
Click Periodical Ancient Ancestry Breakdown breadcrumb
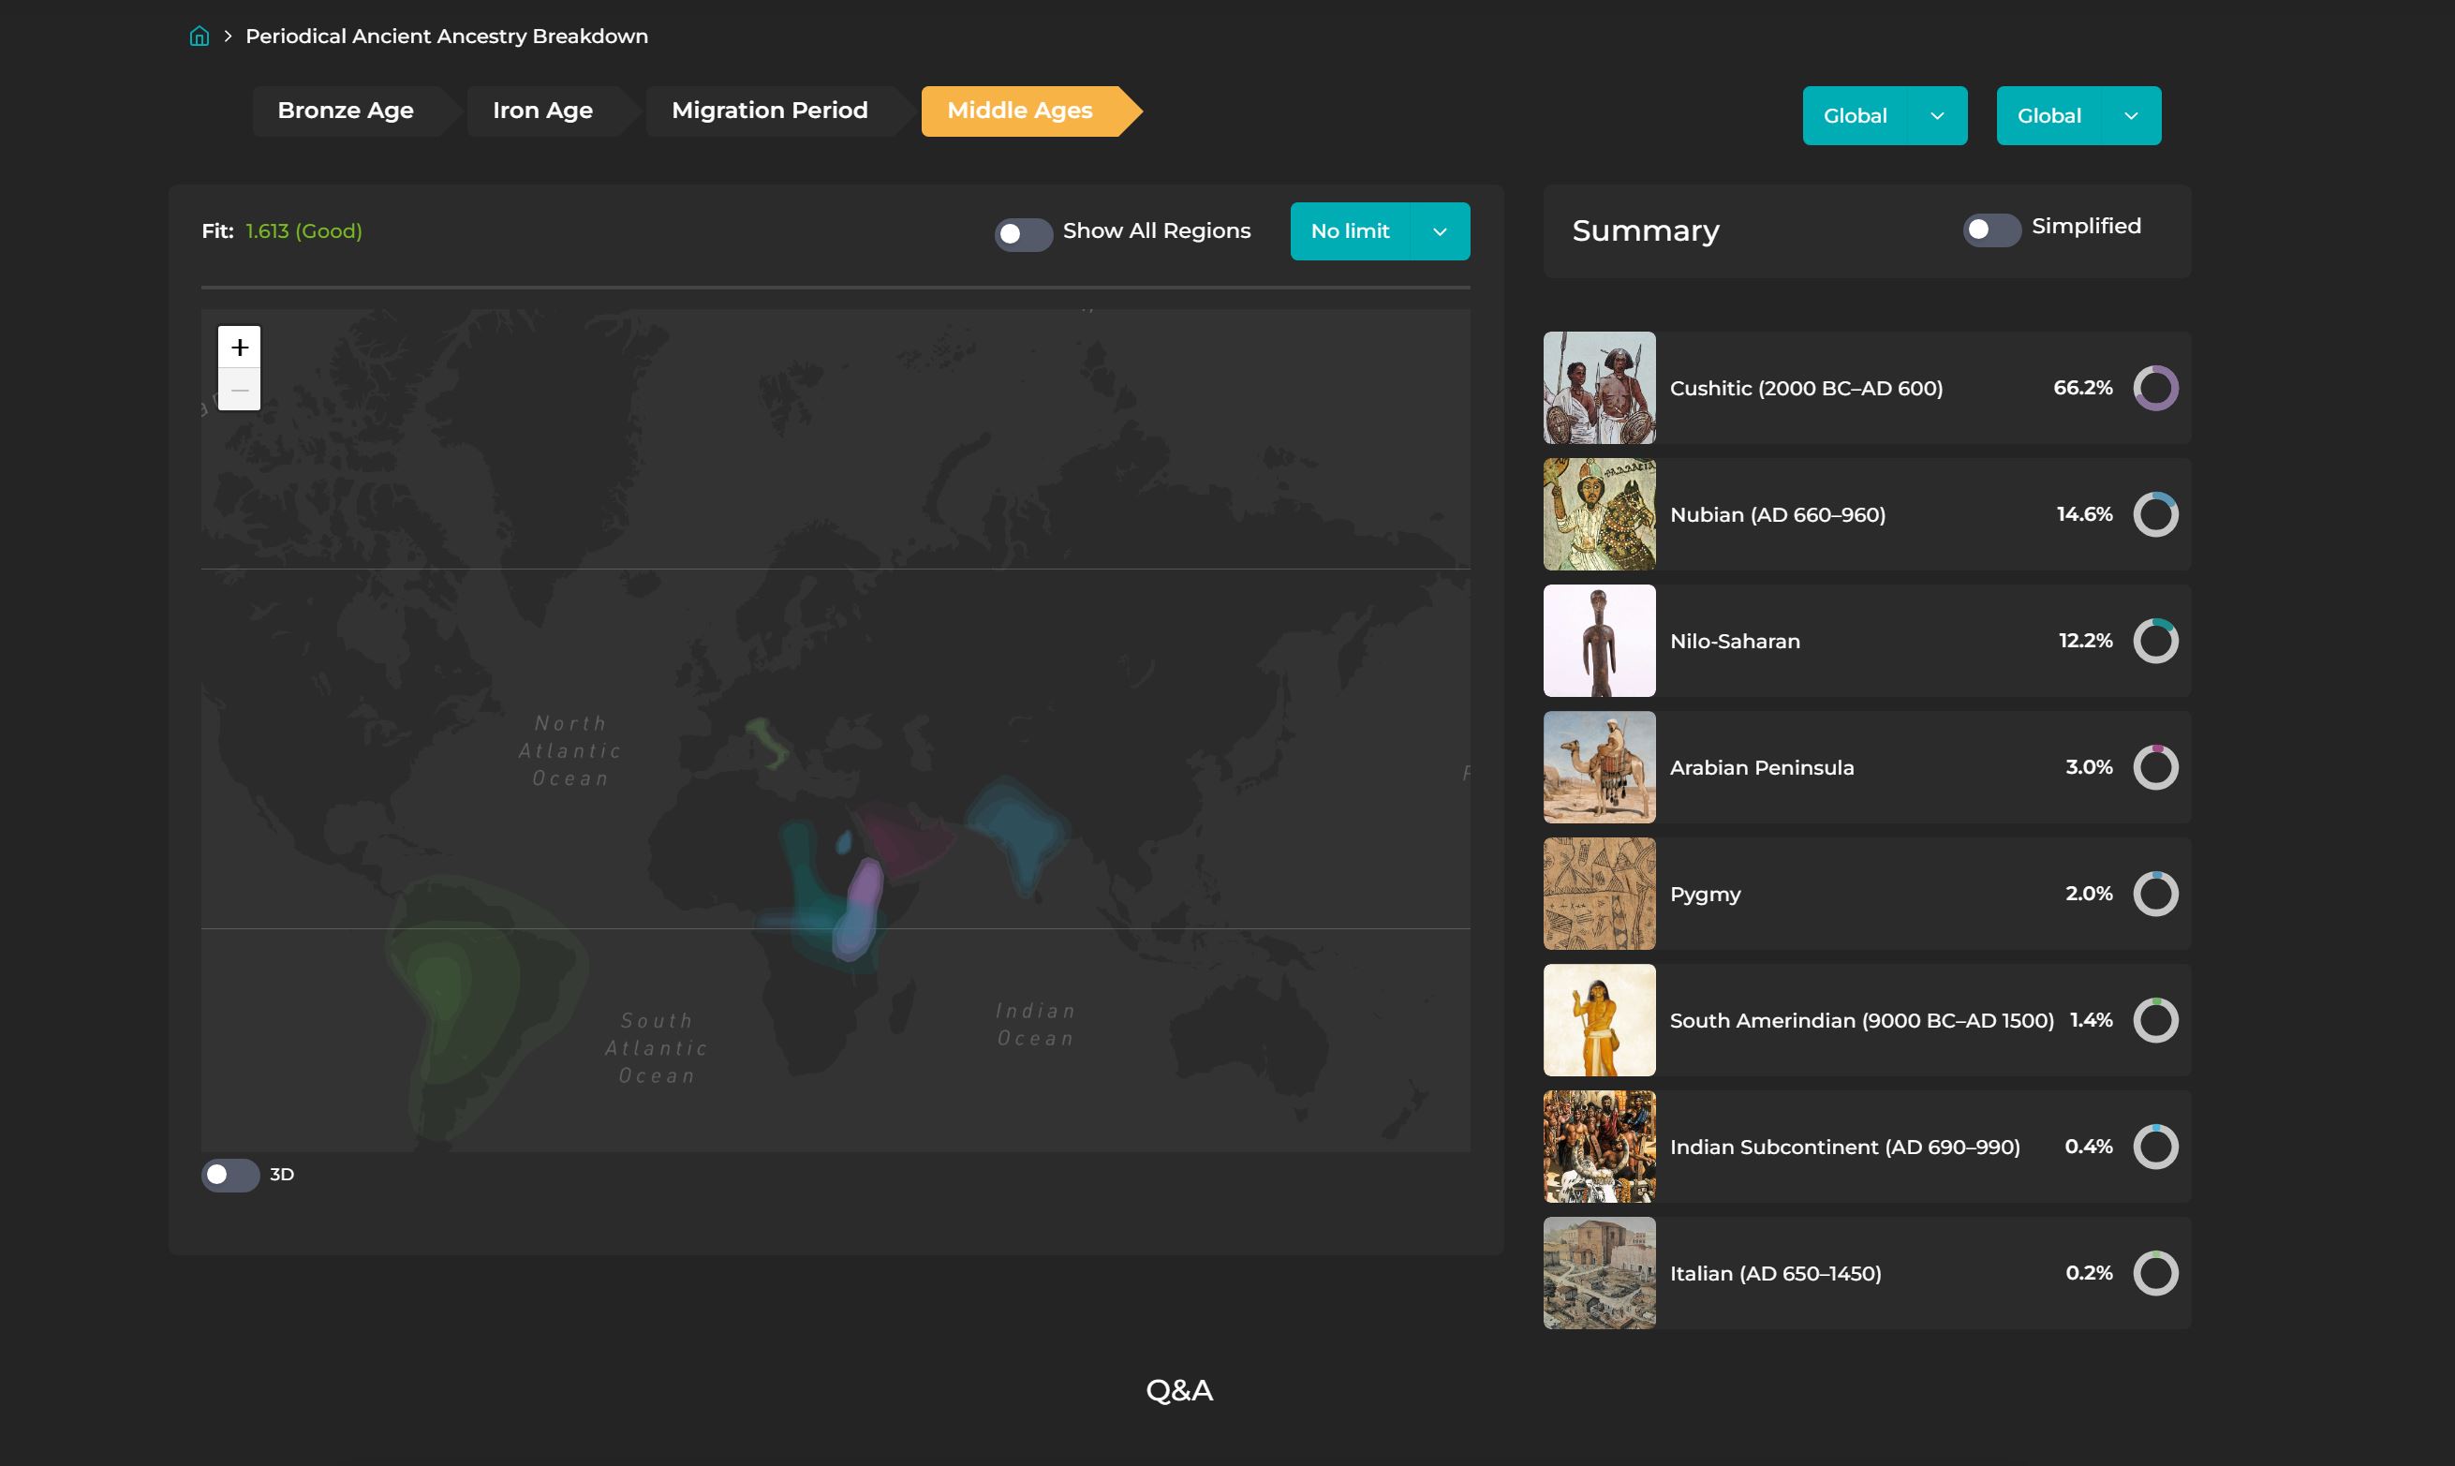tap(447, 37)
